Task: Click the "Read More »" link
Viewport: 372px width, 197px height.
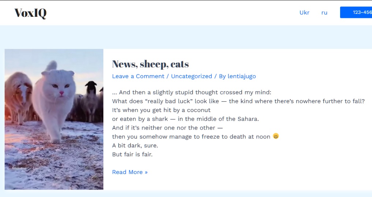Action: [x=130, y=172]
